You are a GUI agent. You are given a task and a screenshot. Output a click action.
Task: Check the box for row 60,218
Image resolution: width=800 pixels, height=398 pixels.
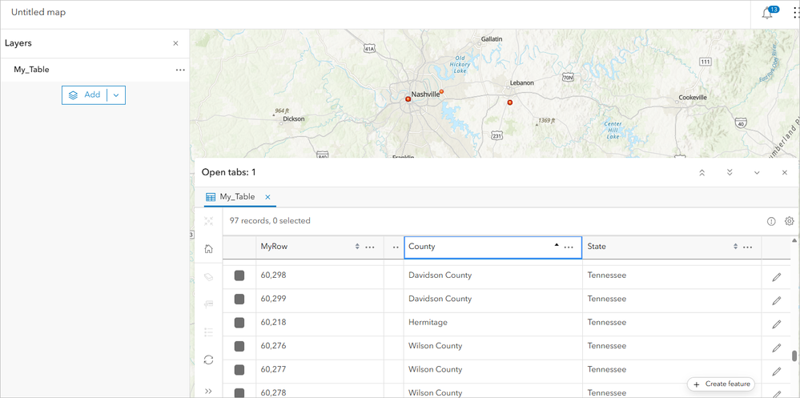239,323
